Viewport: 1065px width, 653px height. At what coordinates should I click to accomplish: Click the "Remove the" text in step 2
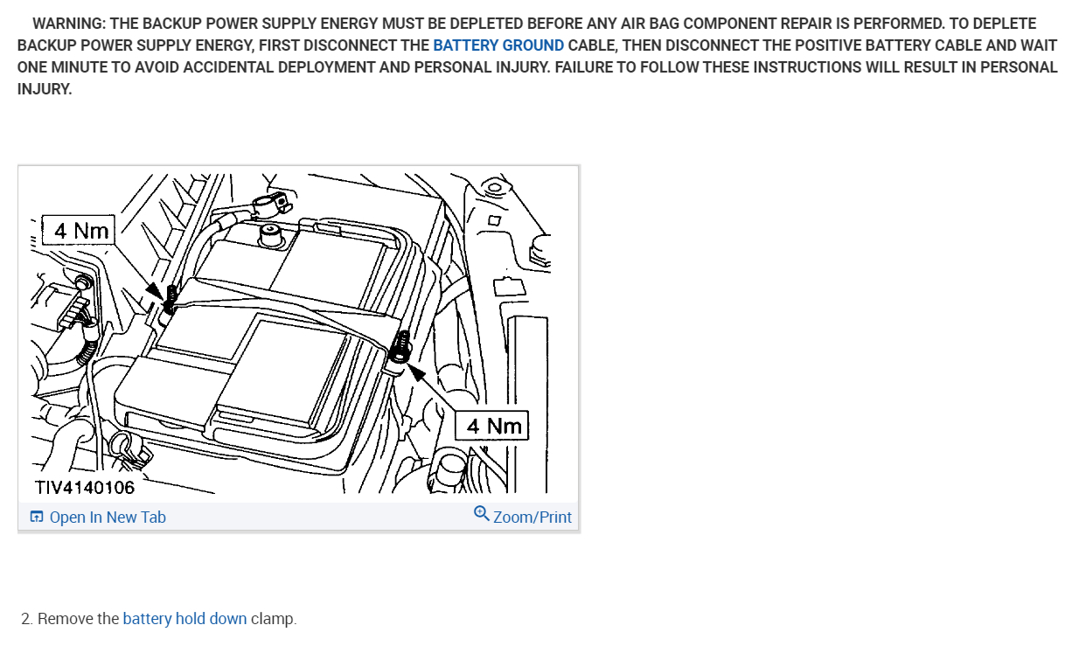coord(79,619)
